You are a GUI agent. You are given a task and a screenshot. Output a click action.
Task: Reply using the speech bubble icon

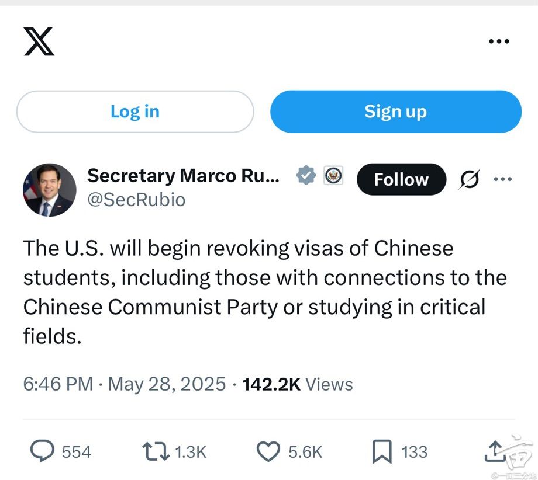click(x=42, y=451)
